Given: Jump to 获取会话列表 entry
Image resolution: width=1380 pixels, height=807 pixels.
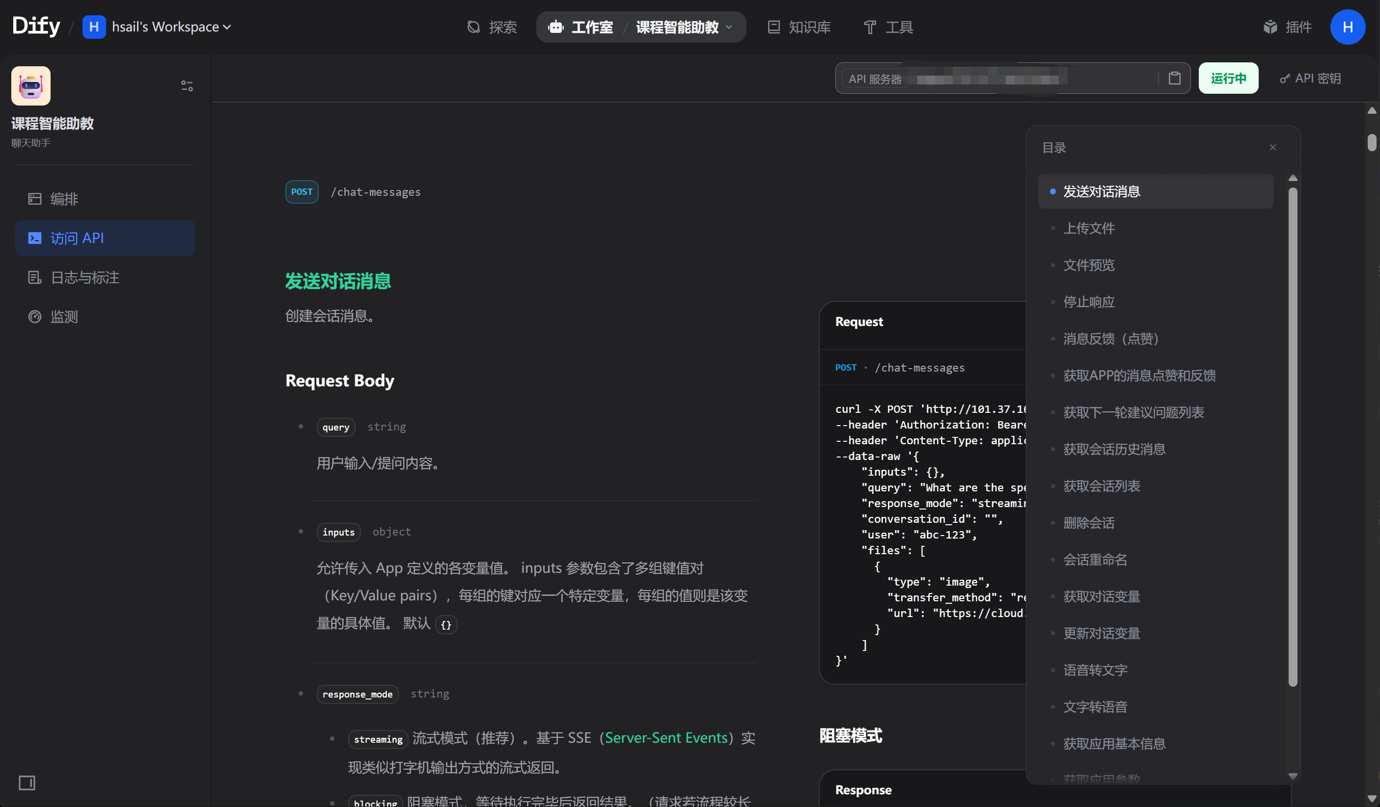Looking at the screenshot, I should pos(1156,485).
